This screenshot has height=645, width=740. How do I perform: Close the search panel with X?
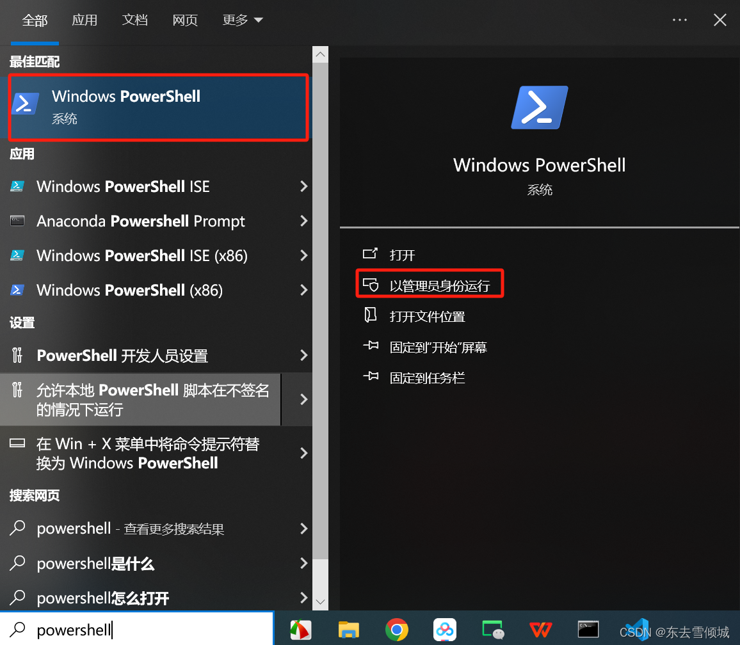coord(720,20)
